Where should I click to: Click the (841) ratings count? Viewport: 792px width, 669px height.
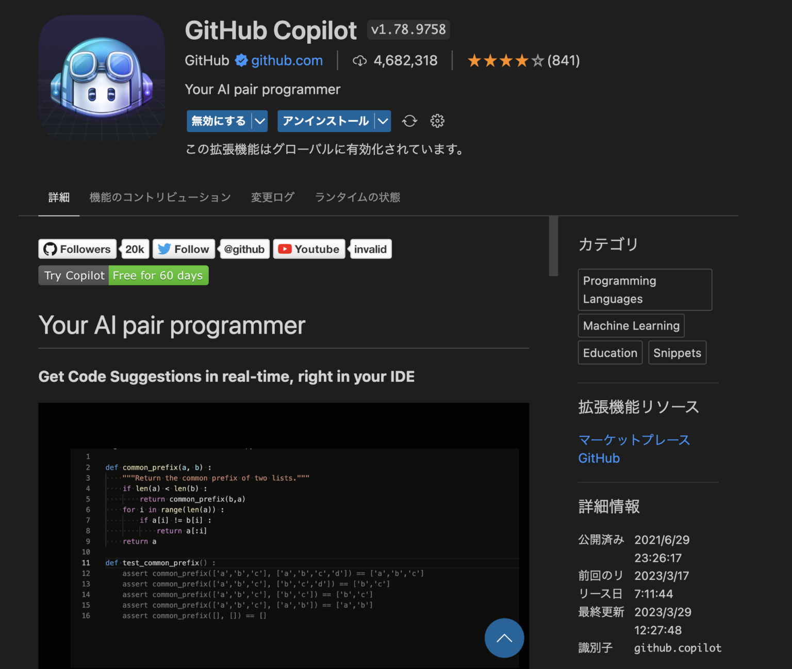pyautogui.click(x=564, y=61)
